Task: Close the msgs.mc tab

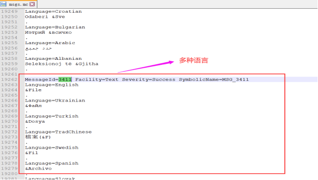Action: coord(32,4)
